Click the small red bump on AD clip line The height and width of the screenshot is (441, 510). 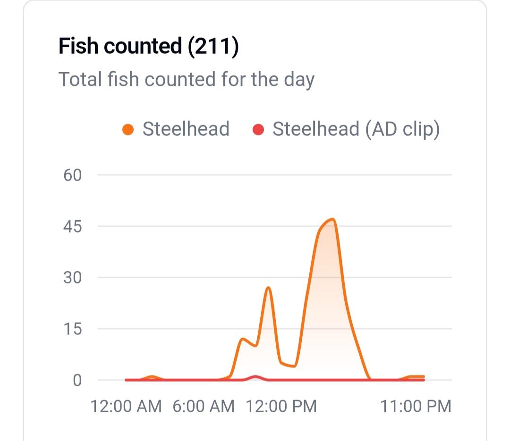click(256, 376)
